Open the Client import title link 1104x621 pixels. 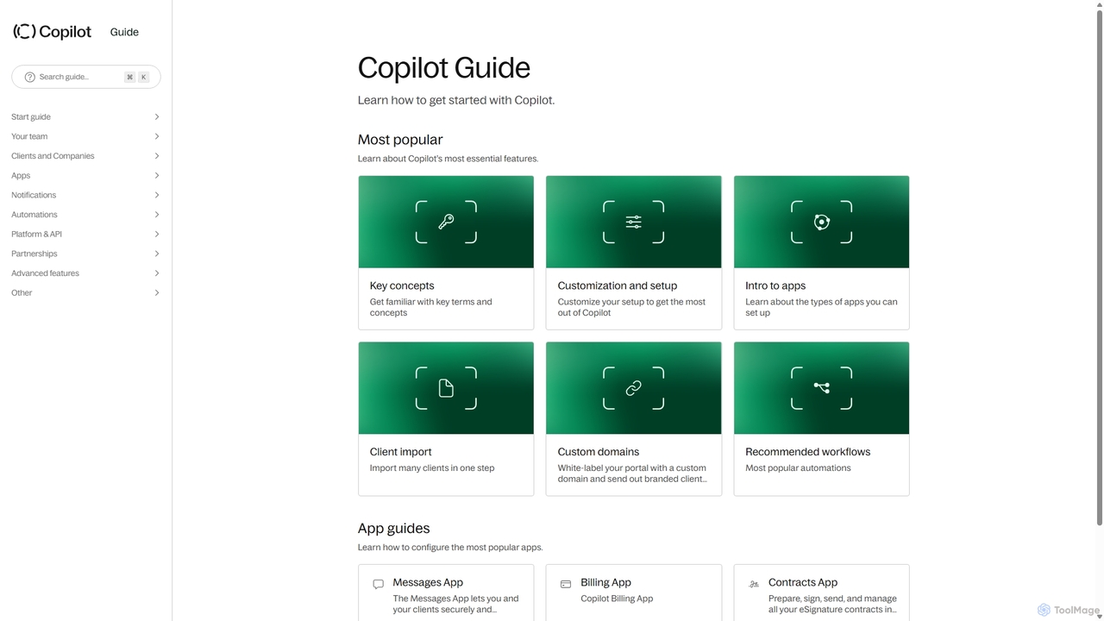click(x=400, y=452)
